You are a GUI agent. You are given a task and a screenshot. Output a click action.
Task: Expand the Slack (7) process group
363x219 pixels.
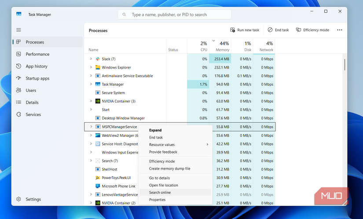tap(91, 59)
